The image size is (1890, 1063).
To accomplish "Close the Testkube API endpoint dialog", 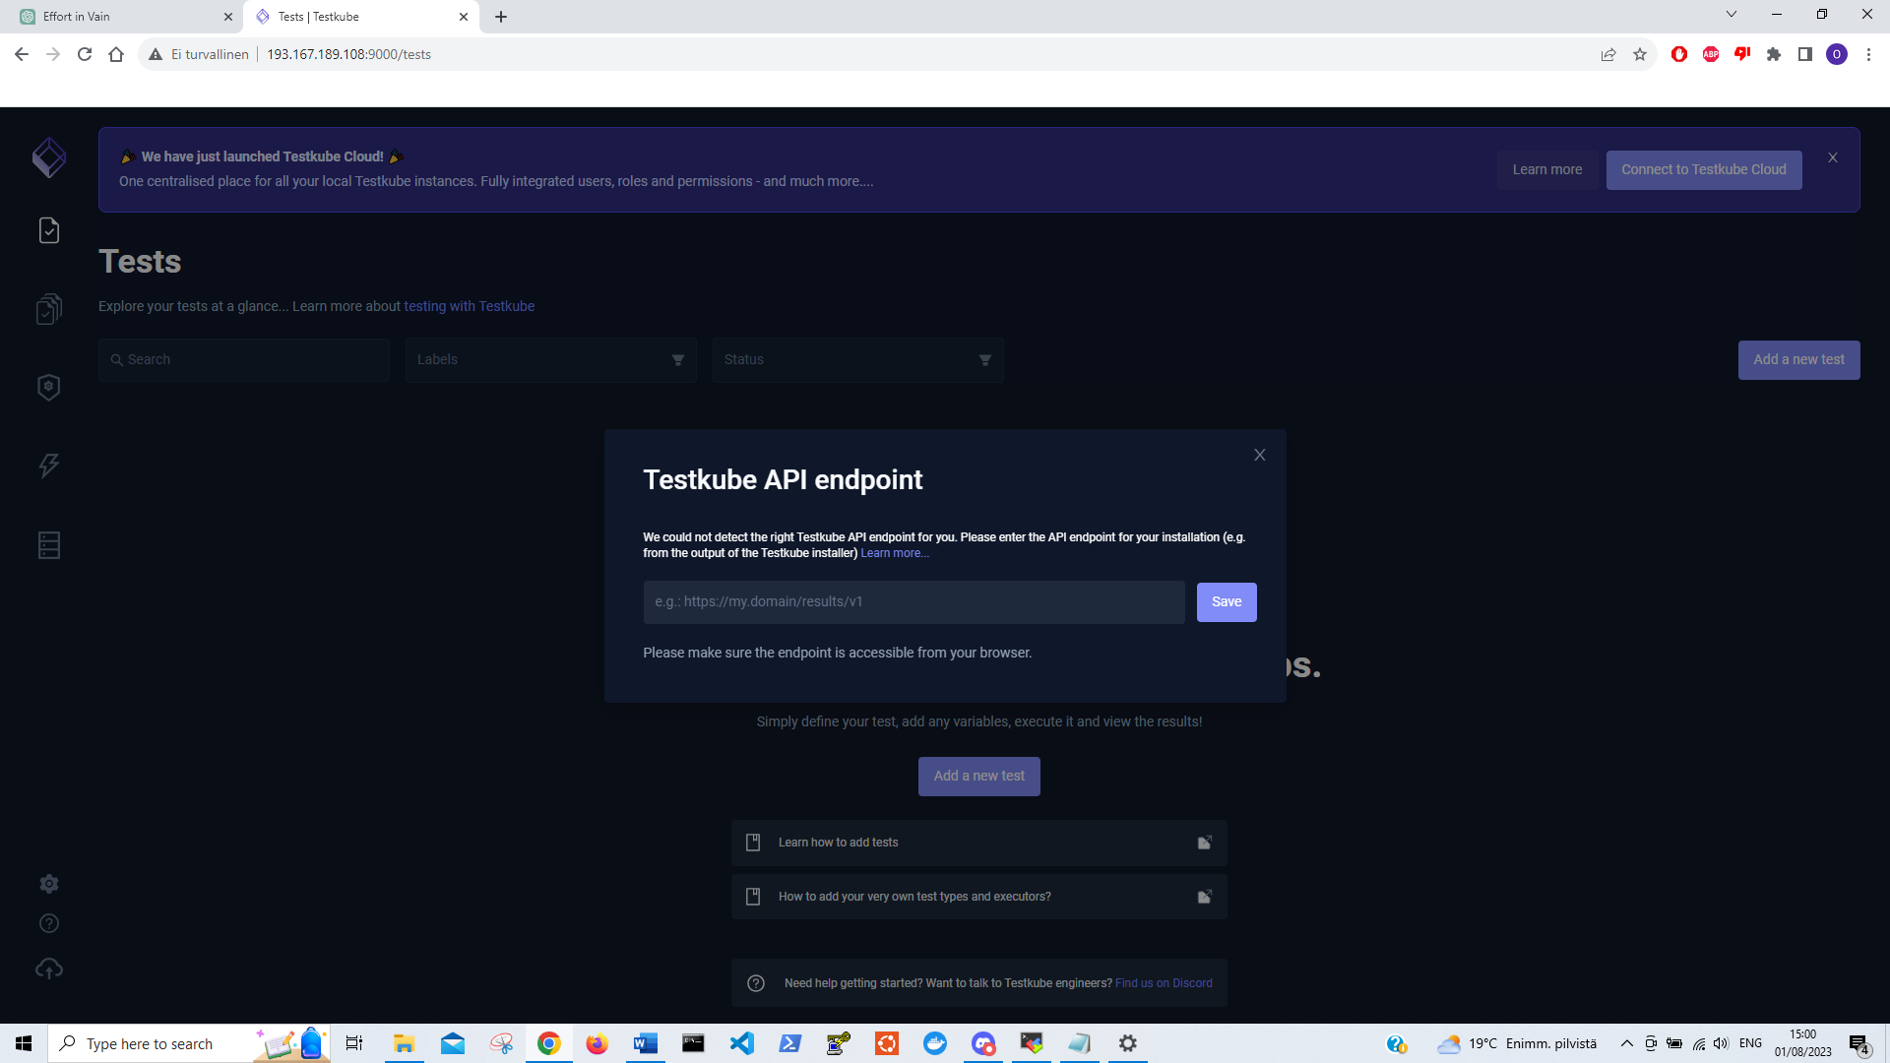I will 1260,455.
